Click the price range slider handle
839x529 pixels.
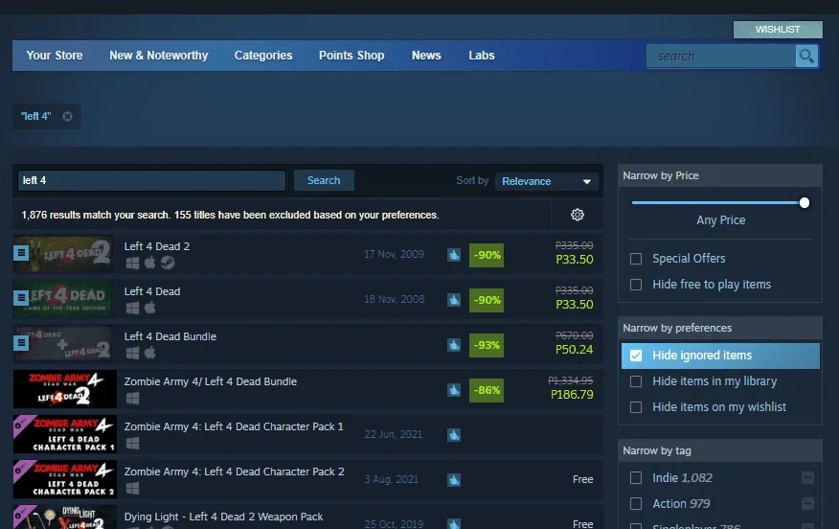coord(805,203)
